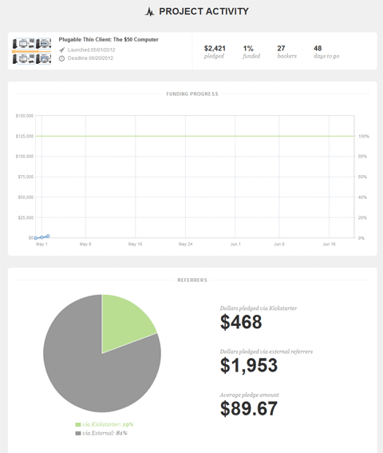383x453 pixels.
Task: Click the rocket launch icon
Action: tap(61, 50)
